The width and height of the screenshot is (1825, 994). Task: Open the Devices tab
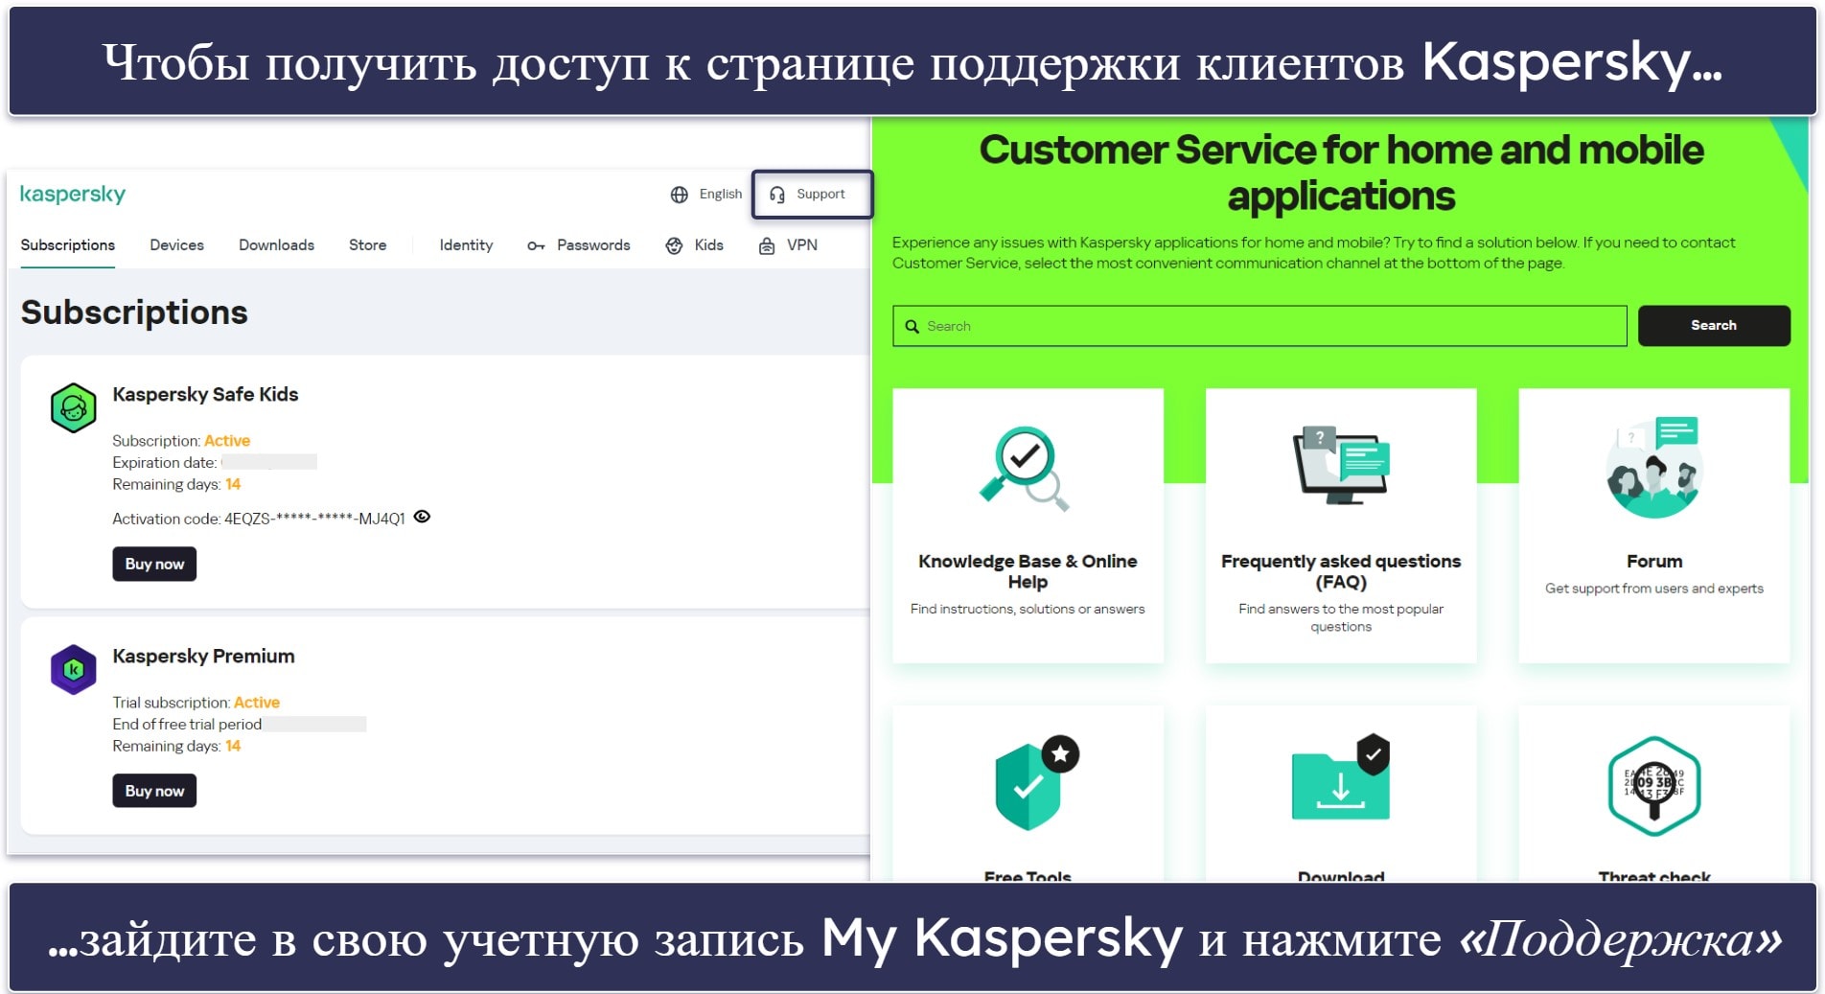point(176,245)
